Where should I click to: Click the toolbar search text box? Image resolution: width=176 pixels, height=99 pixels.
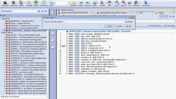[62, 3]
